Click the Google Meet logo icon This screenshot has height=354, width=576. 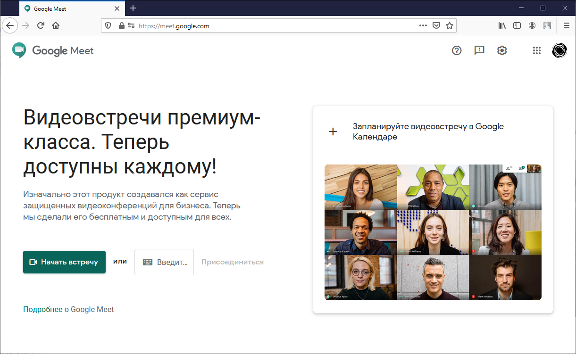(x=19, y=50)
